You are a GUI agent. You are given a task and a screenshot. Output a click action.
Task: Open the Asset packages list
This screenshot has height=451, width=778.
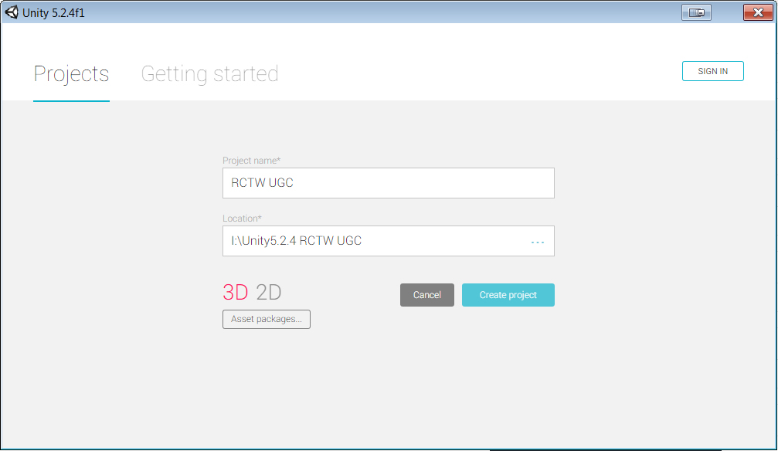(x=267, y=319)
